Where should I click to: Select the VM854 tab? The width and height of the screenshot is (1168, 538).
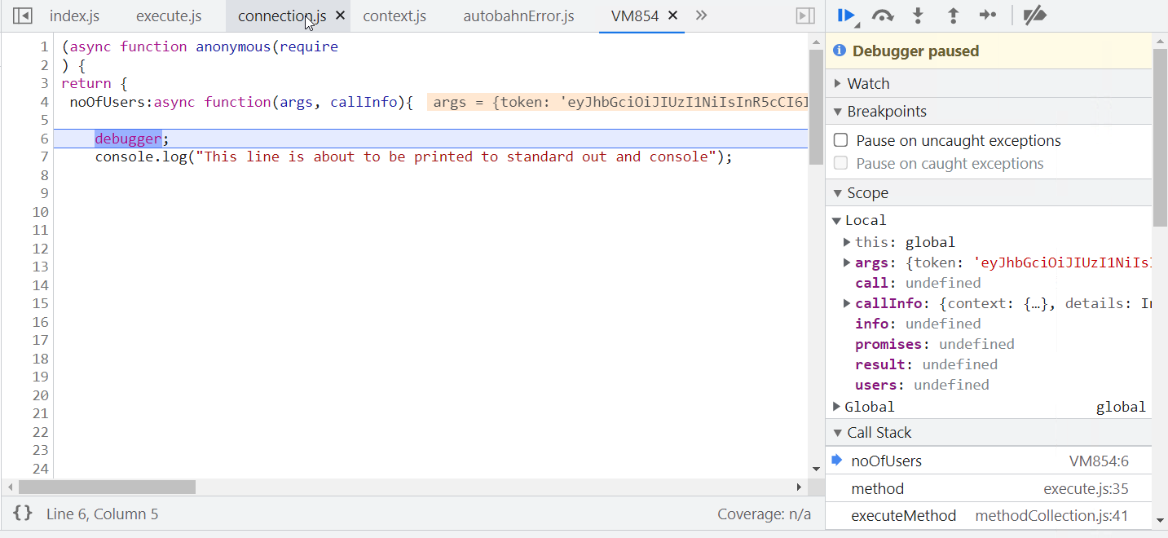pyautogui.click(x=635, y=16)
